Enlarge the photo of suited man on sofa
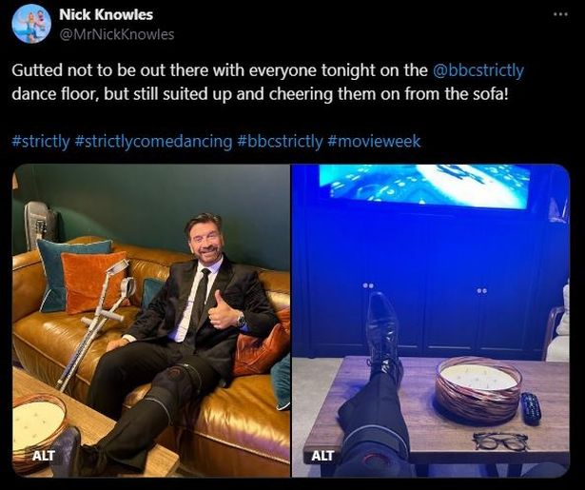Image resolution: width=585 pixels, height=490 pixels. pyautogui.click(x=151, y=321)
